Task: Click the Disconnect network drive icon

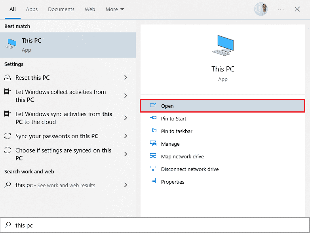Action: pyautogui.click(x=153, y=169)
